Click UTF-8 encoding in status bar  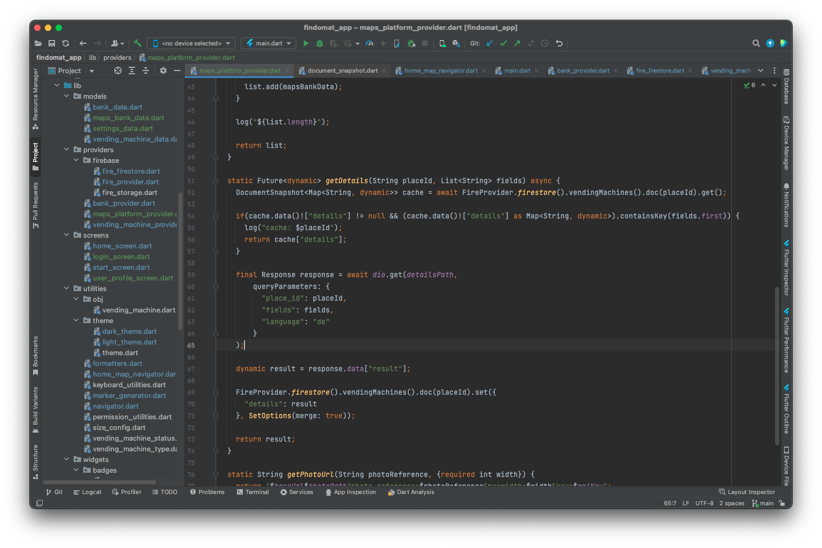[704, 503]
